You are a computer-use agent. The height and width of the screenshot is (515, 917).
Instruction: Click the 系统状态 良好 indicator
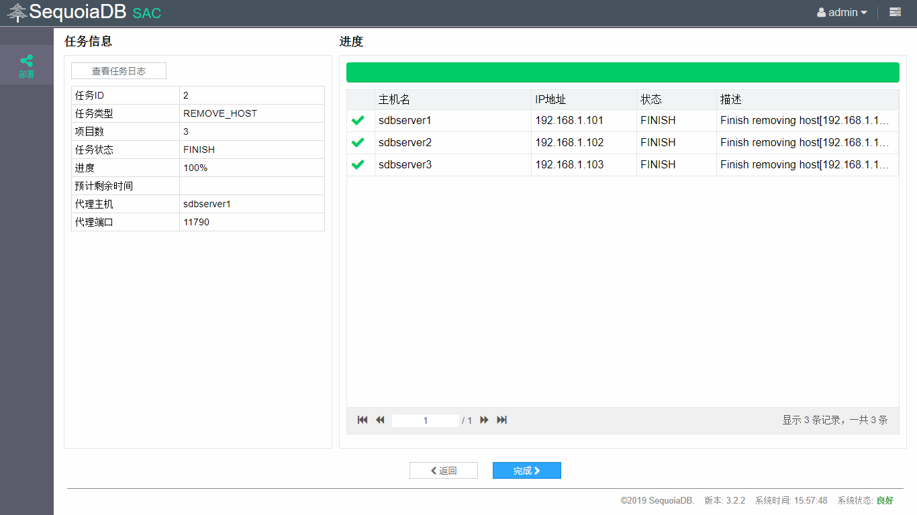[865, 501]
